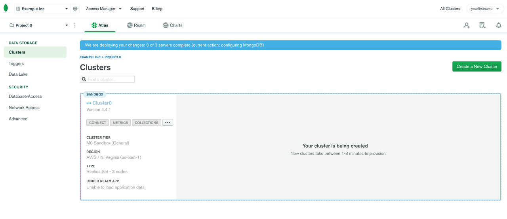Click the PROJECT 0 breadcrumb link
Viewport: 507px width, 219px height.
click(113, 57)
